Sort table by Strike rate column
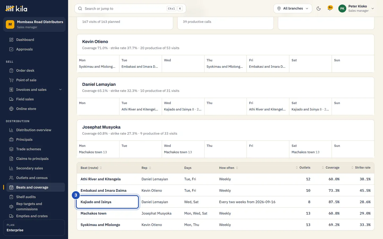This screenshot has height=239, width=383. pos(361,168)
